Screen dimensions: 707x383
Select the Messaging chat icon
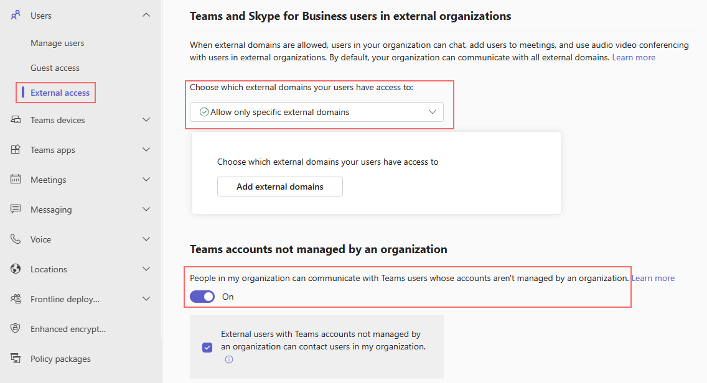tap(16, 209)
